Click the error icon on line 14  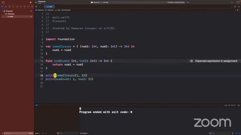[191, 61]
